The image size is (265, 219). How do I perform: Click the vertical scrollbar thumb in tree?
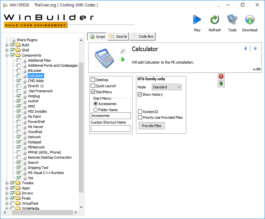[81, 128]
